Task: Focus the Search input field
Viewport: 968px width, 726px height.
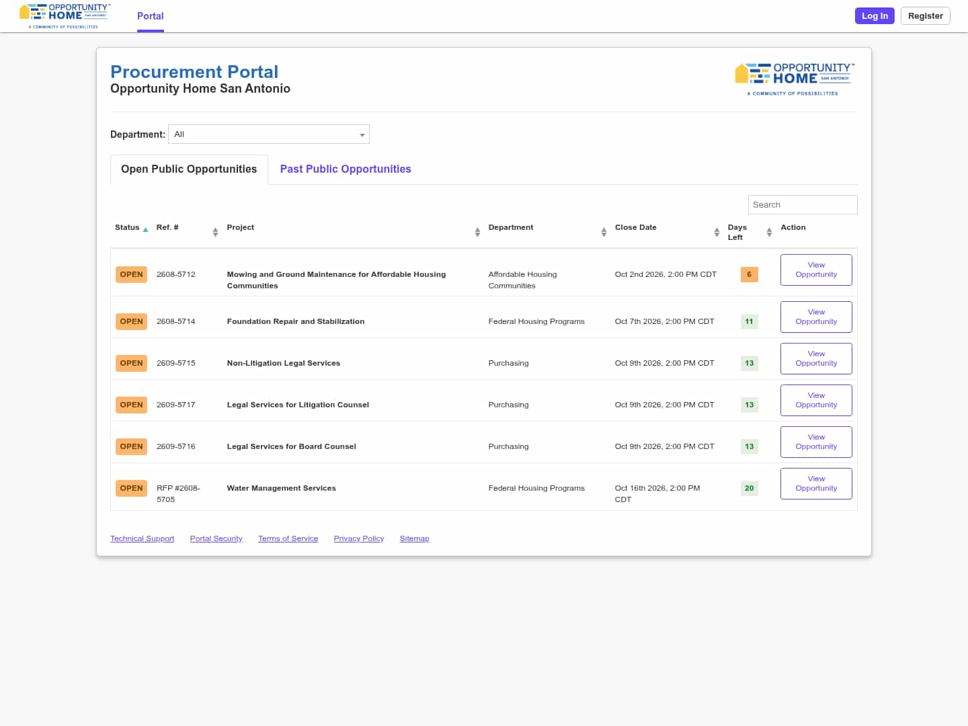Action: point(803,205)
